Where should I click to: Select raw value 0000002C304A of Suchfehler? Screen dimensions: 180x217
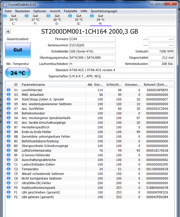pos(157,109)
